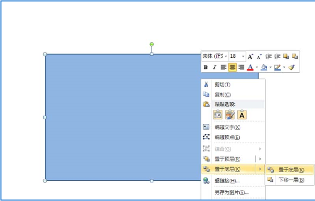315x201 pixels.
Task: Select 下移一层(B) in the submenu
Action: pos(290,180)
